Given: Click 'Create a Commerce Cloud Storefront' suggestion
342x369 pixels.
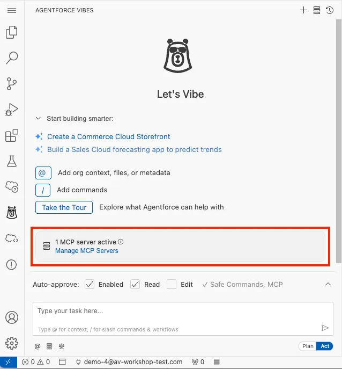Looking at the screenshot, I should coord(109,136).
